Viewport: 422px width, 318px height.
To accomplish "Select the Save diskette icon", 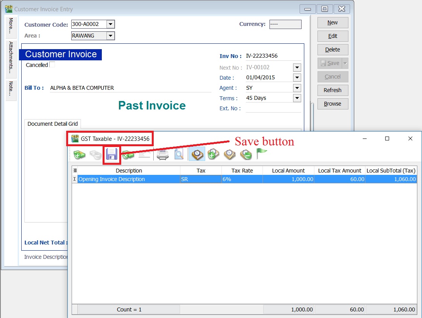I will [x=112, y=154].
